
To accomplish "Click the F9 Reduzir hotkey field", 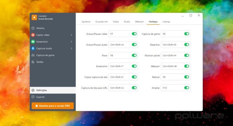I will tap(175, 77).
